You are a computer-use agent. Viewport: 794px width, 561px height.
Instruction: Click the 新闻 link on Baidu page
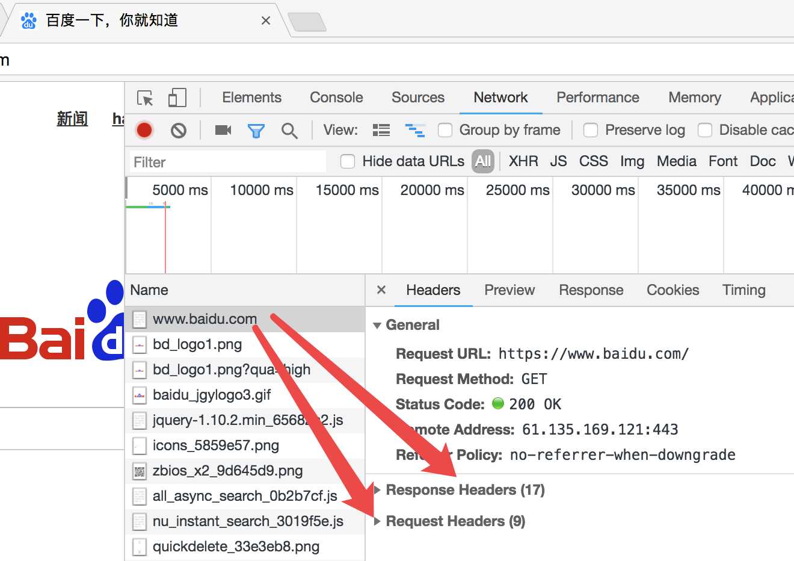click(72, 119)
